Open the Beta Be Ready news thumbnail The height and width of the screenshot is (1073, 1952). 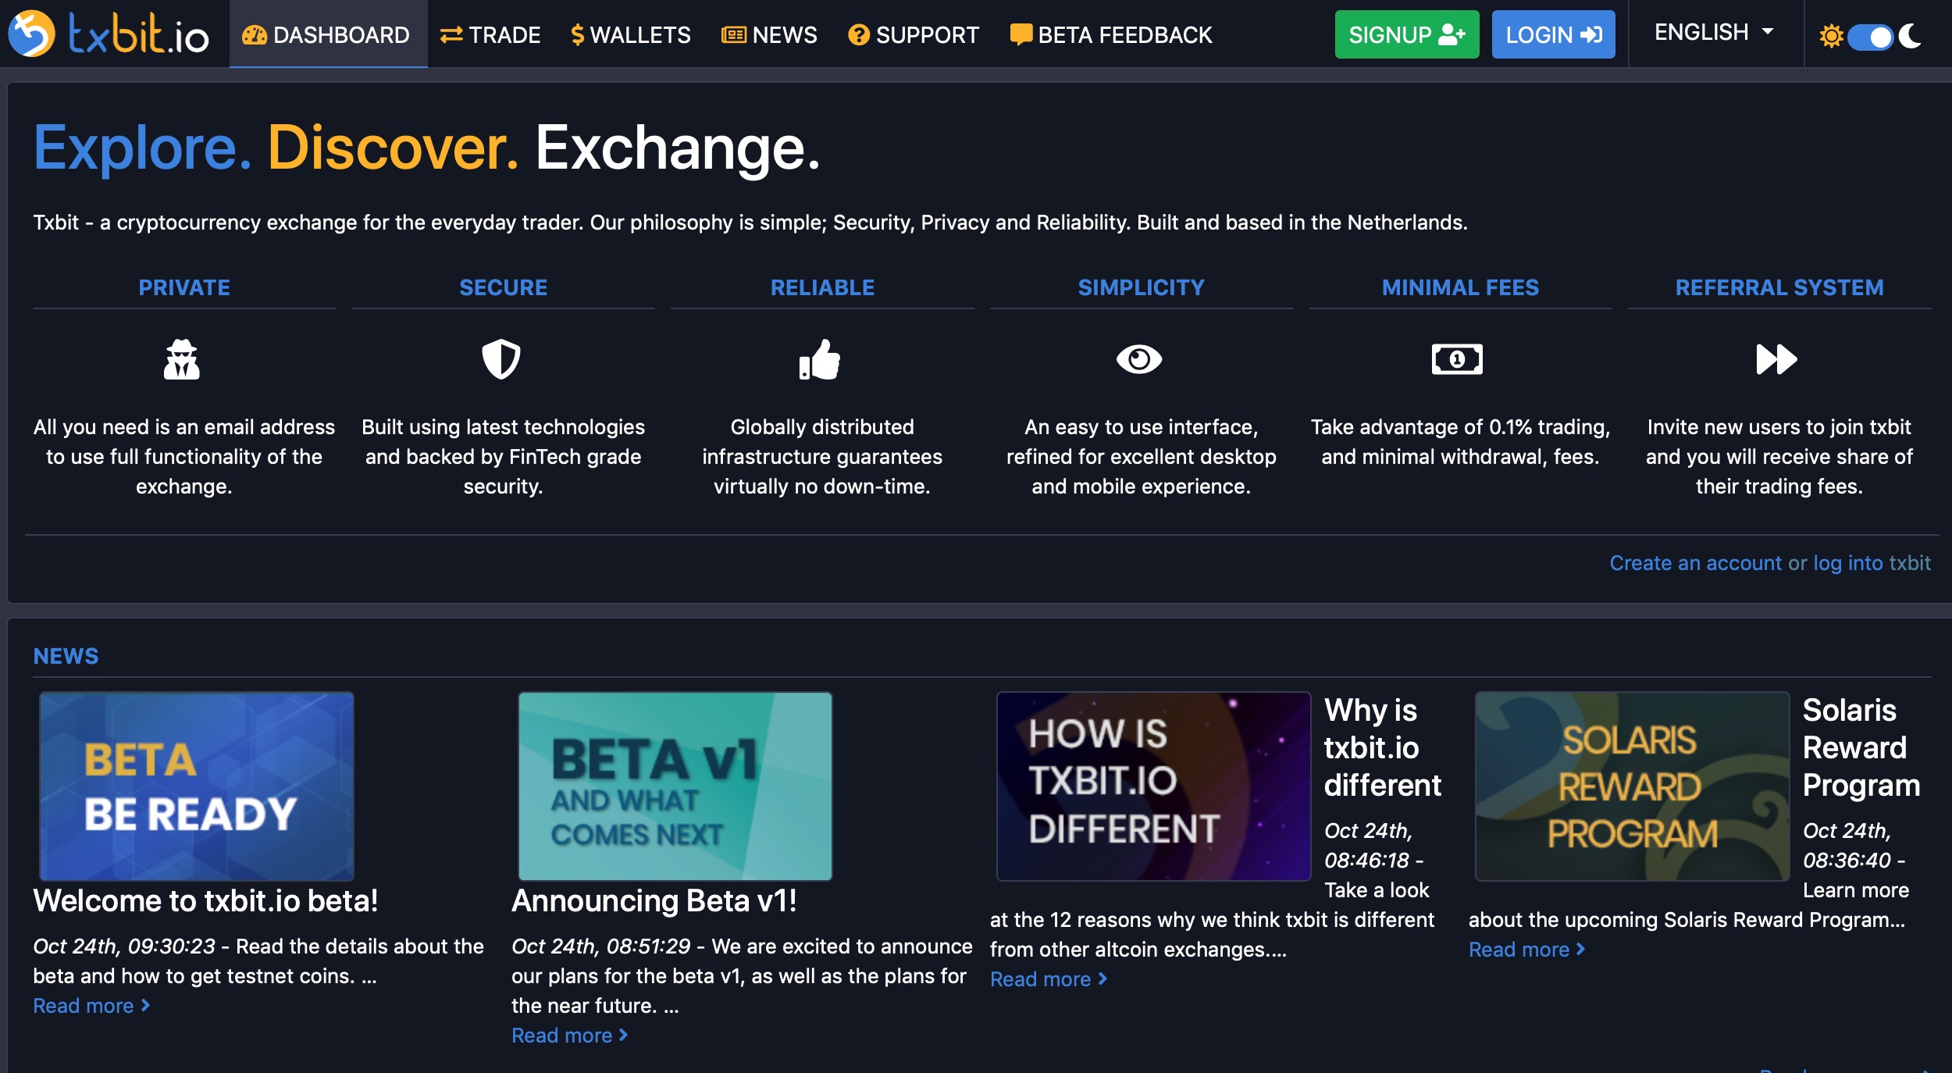click(197, 786)
